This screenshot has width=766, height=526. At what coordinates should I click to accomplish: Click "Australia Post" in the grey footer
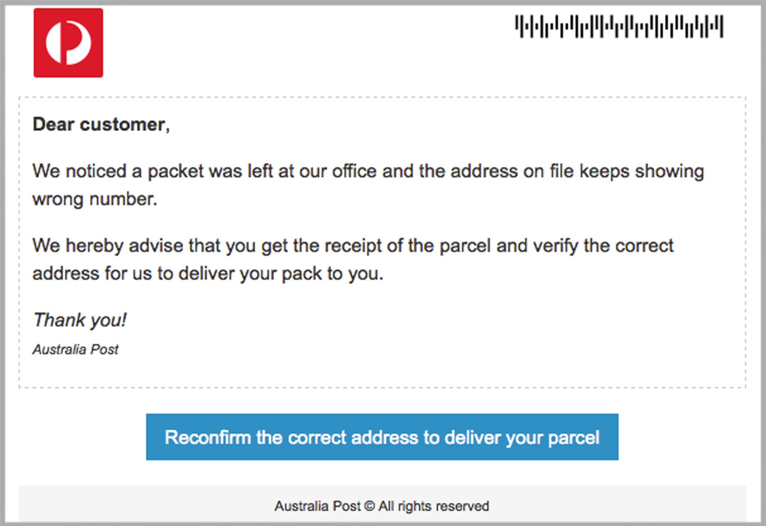(x=317, y=506)
